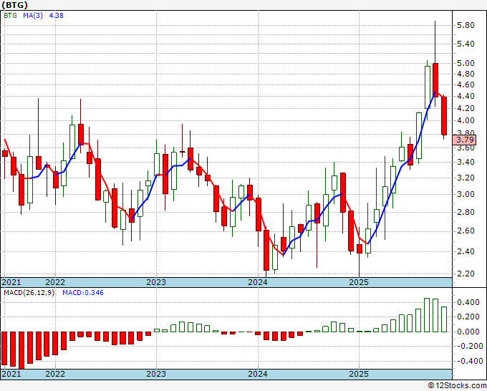Viewport: 487px width, 391px height.
Task: Click the 3.00 price axis label
Action: [x=466, y=194]
